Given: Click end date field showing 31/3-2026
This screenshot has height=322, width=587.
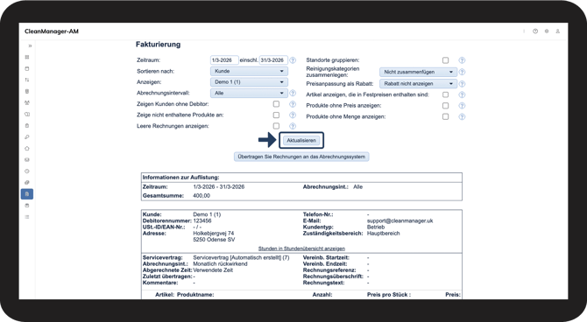Looking at the screenshot, I should (x=273, y=60).
